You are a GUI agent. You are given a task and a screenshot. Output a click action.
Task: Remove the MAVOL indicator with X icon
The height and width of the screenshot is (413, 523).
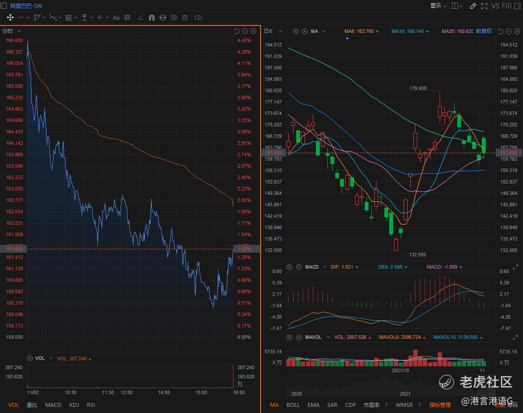pyautogui.click(x=299, y=337)
